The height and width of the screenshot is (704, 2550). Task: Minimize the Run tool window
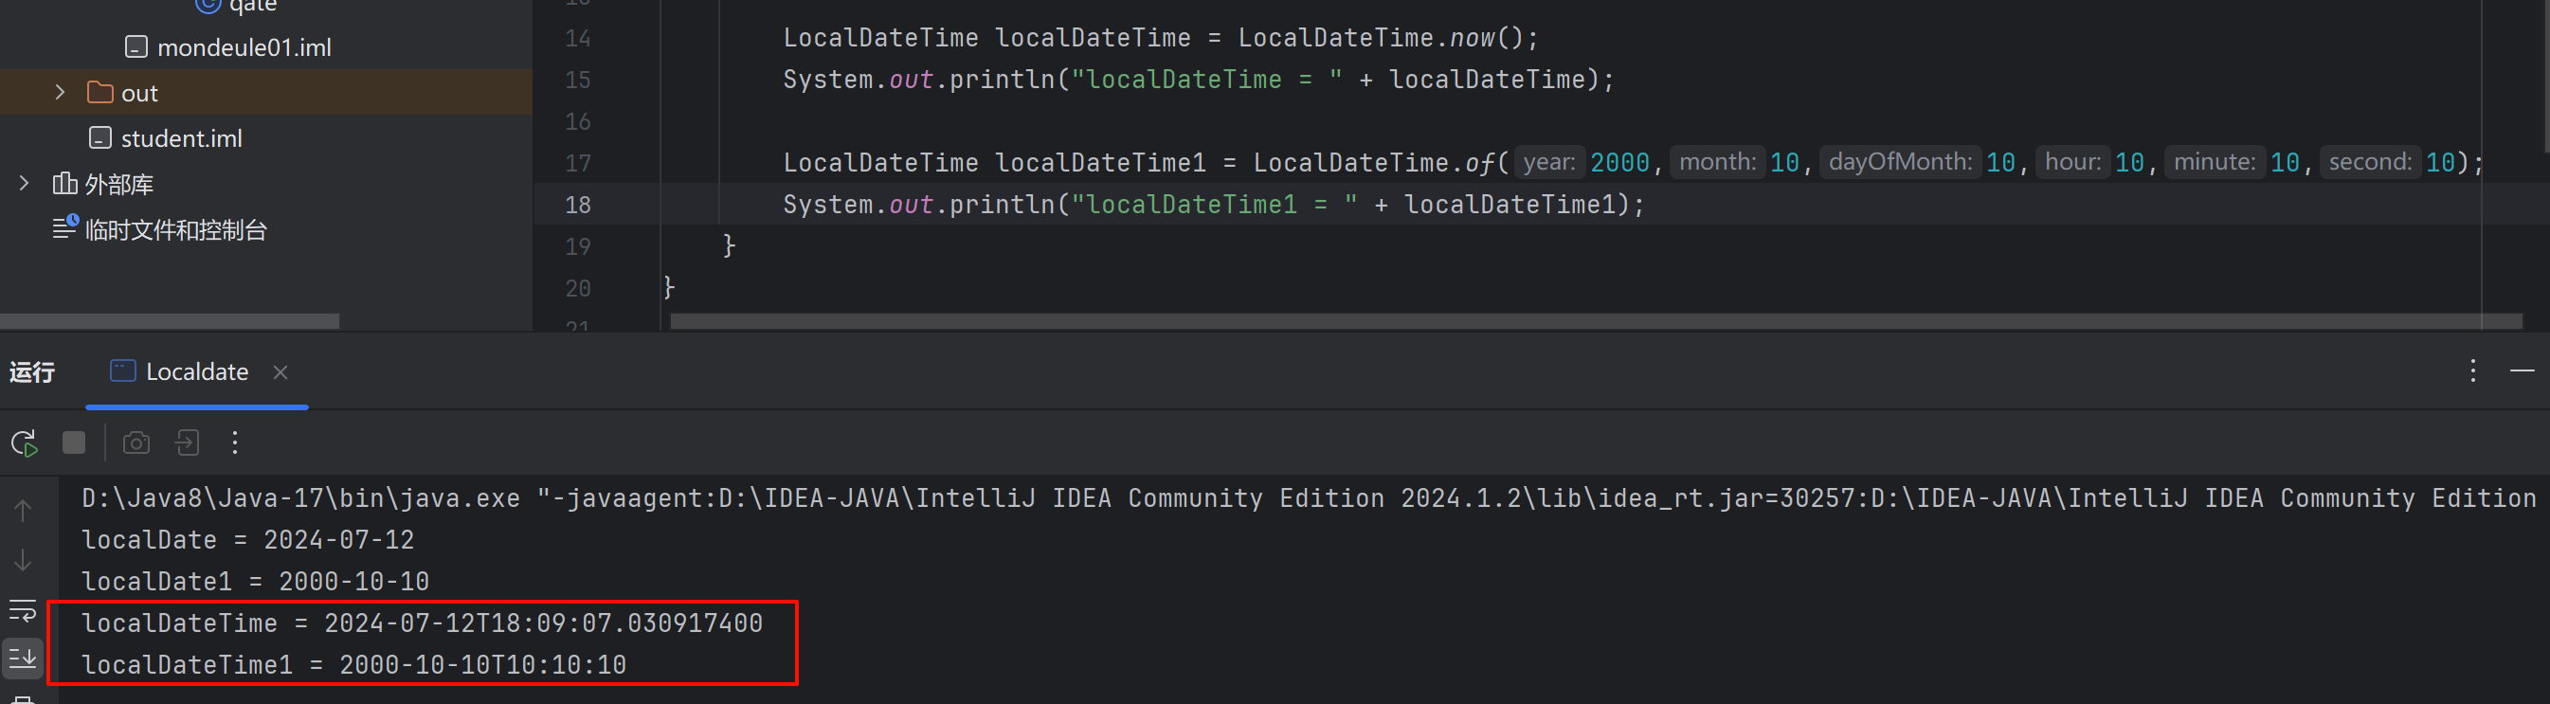click(2522, 371)
